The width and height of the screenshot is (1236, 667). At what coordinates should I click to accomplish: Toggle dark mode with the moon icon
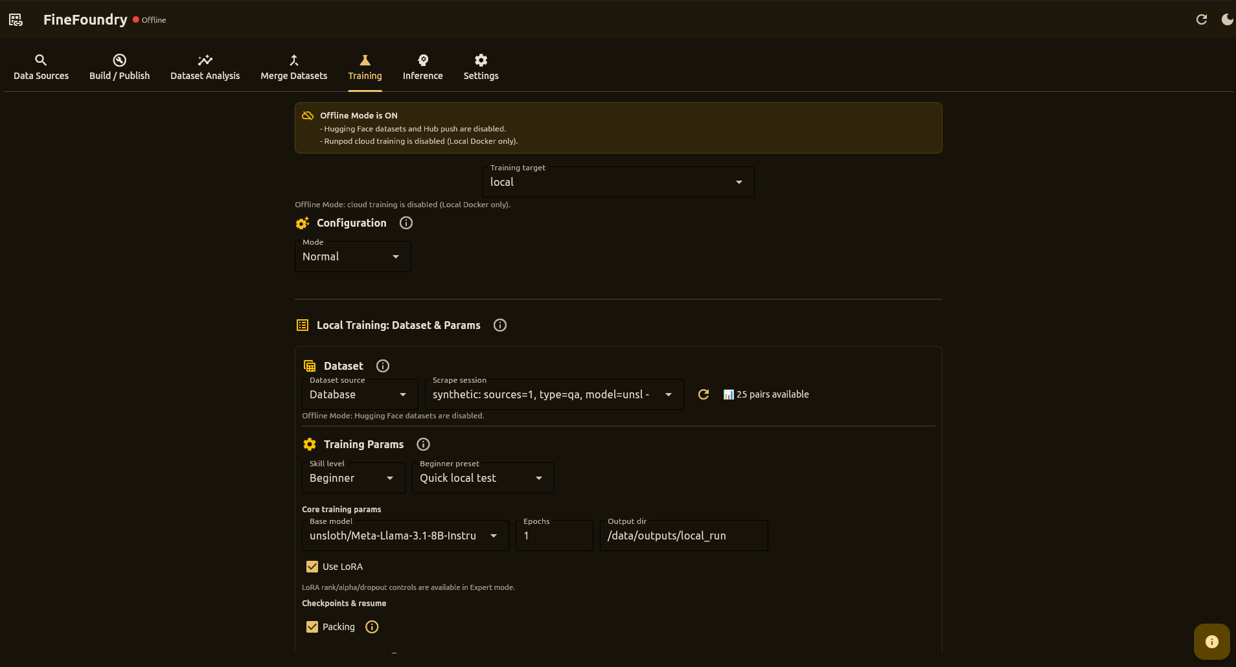pyautogui.click(x=1226, y=19)
